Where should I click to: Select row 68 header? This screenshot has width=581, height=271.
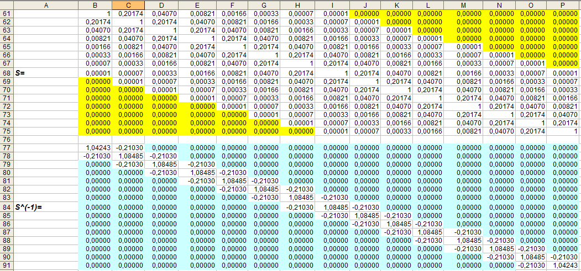(7, 72)
